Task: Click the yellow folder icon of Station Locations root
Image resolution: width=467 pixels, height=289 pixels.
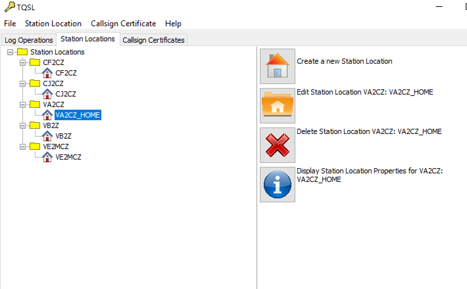Action: tap(22, 52)
